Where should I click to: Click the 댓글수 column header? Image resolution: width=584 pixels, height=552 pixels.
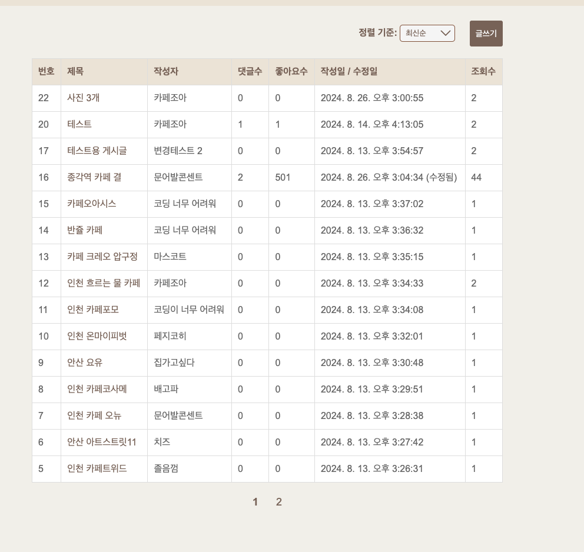click(250, 71)
